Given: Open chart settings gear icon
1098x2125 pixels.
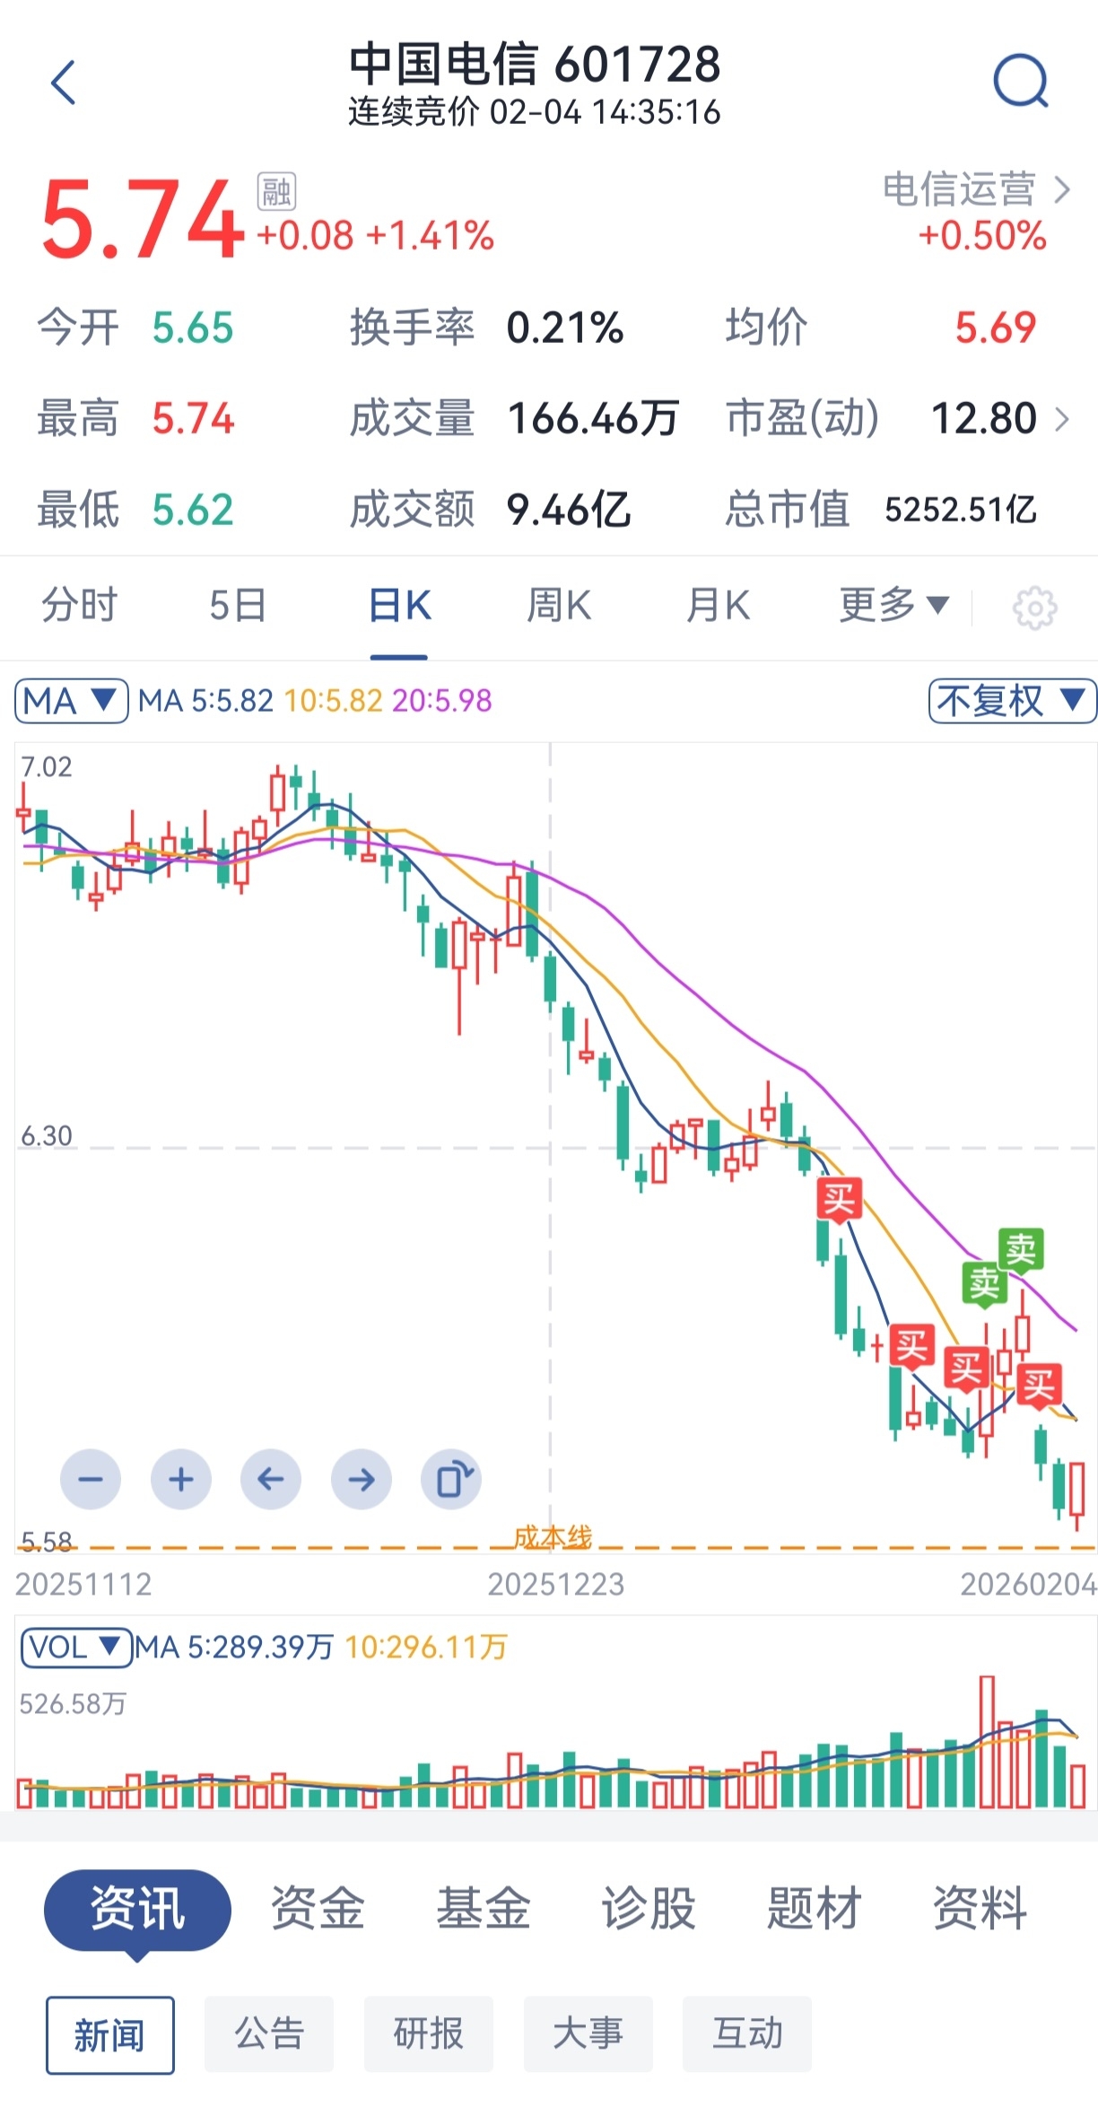Looking at the screenshot, I should 1034,608.
